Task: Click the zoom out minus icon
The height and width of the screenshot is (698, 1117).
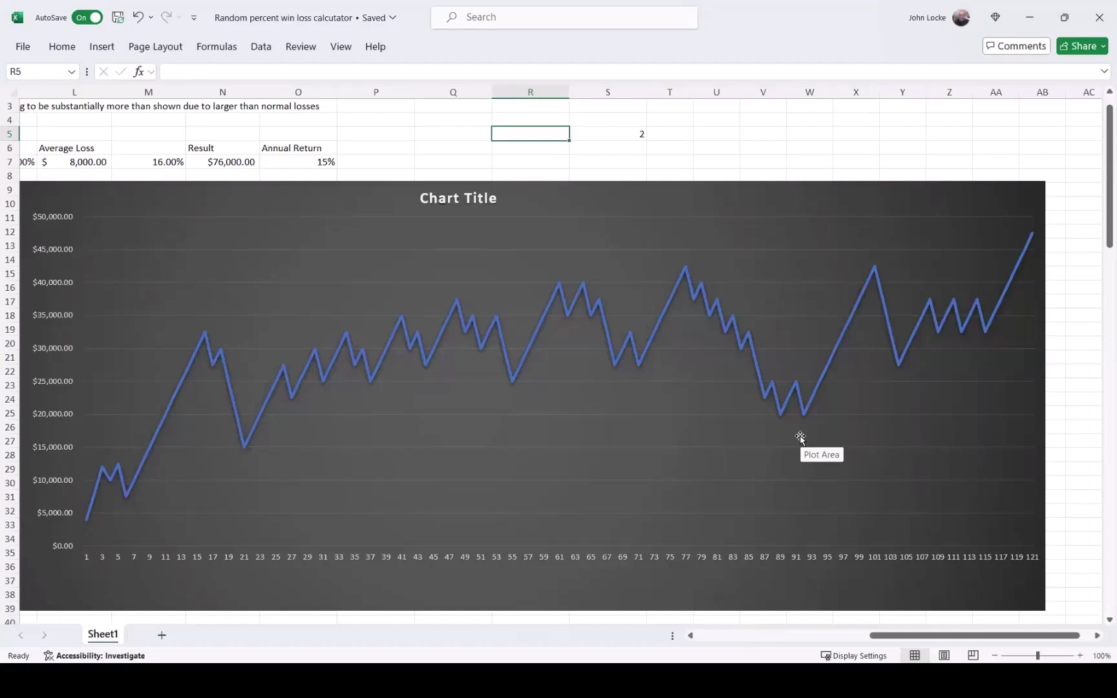Action: click(x=995, y=655)
